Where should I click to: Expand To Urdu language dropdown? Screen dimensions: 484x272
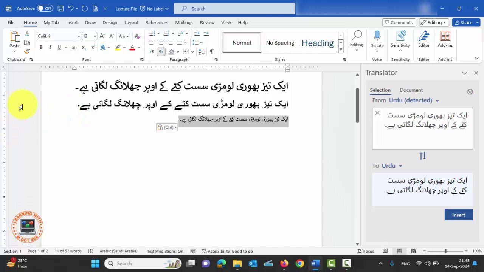pyautogui.click(x=400, y=166)
